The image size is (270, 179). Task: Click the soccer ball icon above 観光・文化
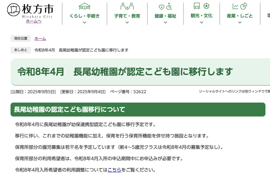coord(206,6)
